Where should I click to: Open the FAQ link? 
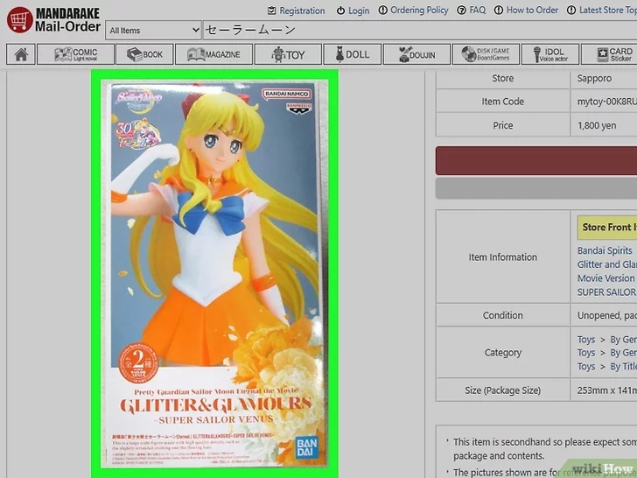(471, 11)
